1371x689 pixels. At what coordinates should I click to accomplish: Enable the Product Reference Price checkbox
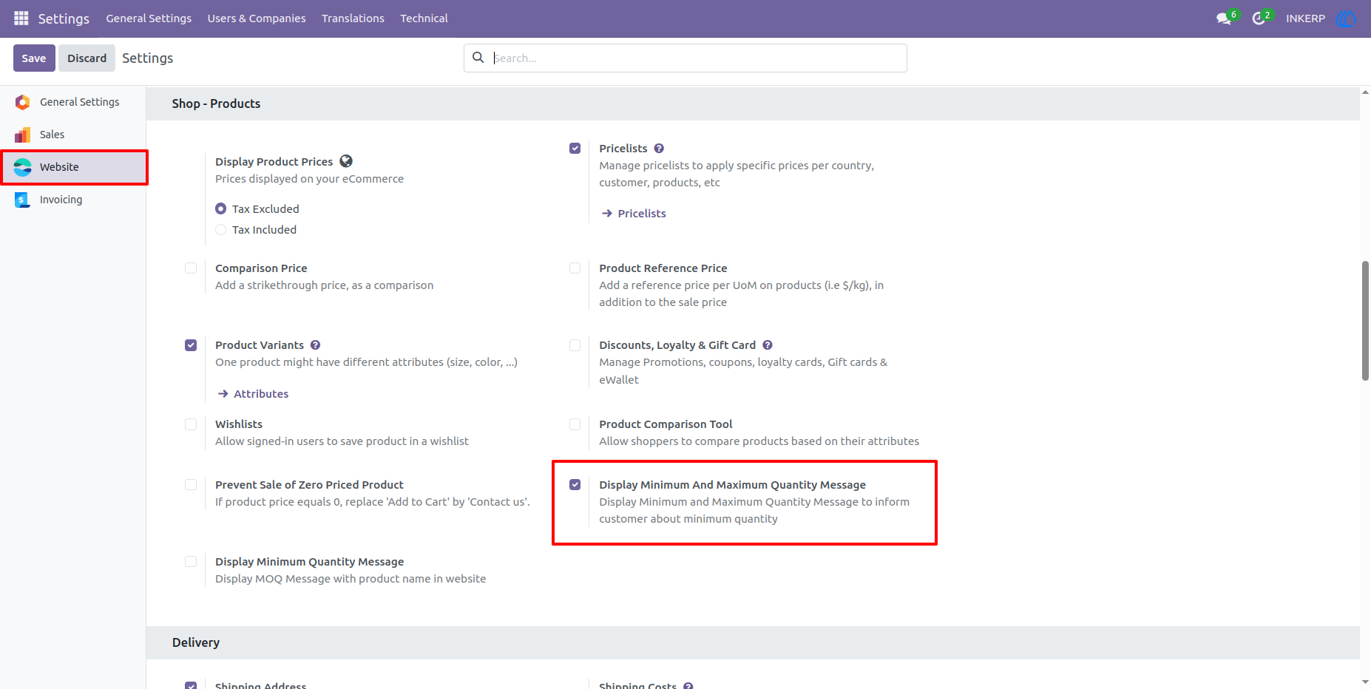click(575, 268)
